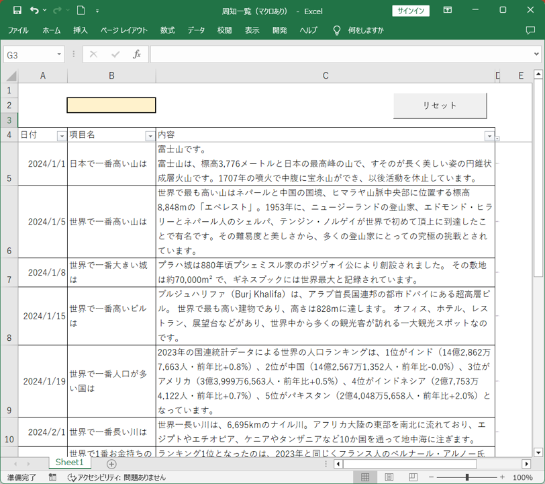This screenshot has width=545, height=484.
Task: Adjust the zoom slider in the status bar
Action: pos(467,477)
